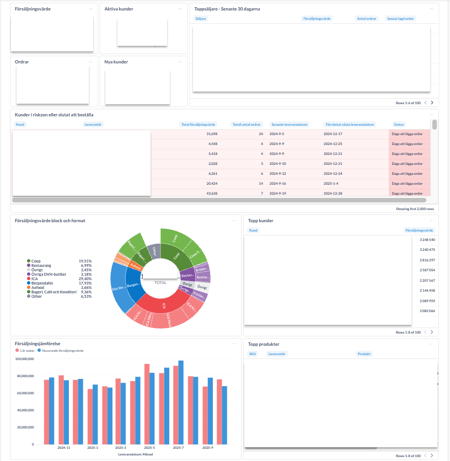450x461 pixels.
Task: Sort by Total försäljningsvärde column header
Action: [x=199, y=125]
